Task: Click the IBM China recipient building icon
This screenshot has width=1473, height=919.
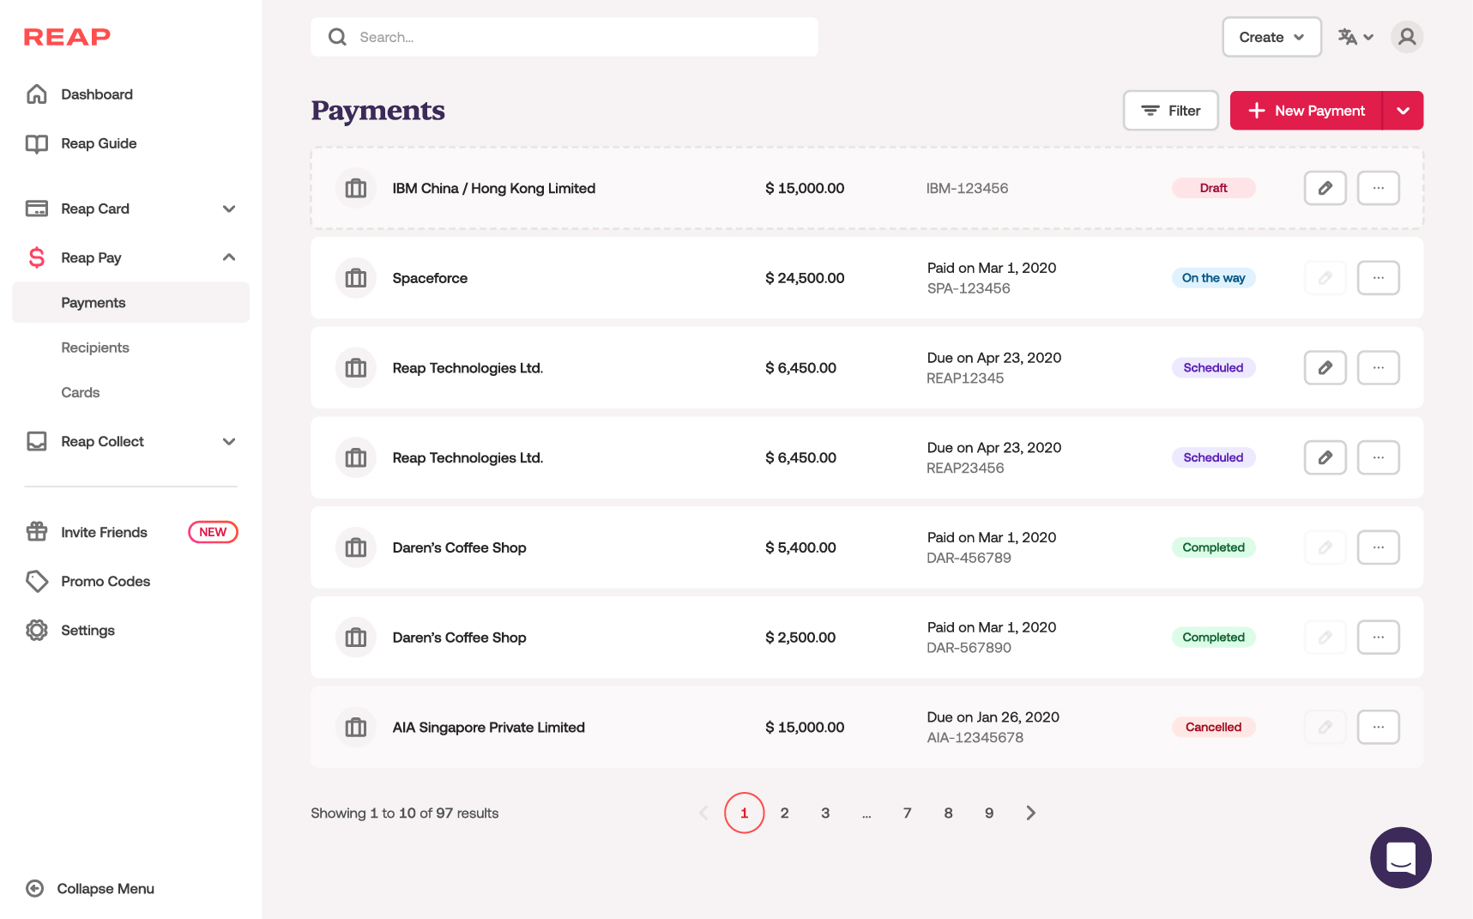Action: pyautogui.click(x=356, y=188)
